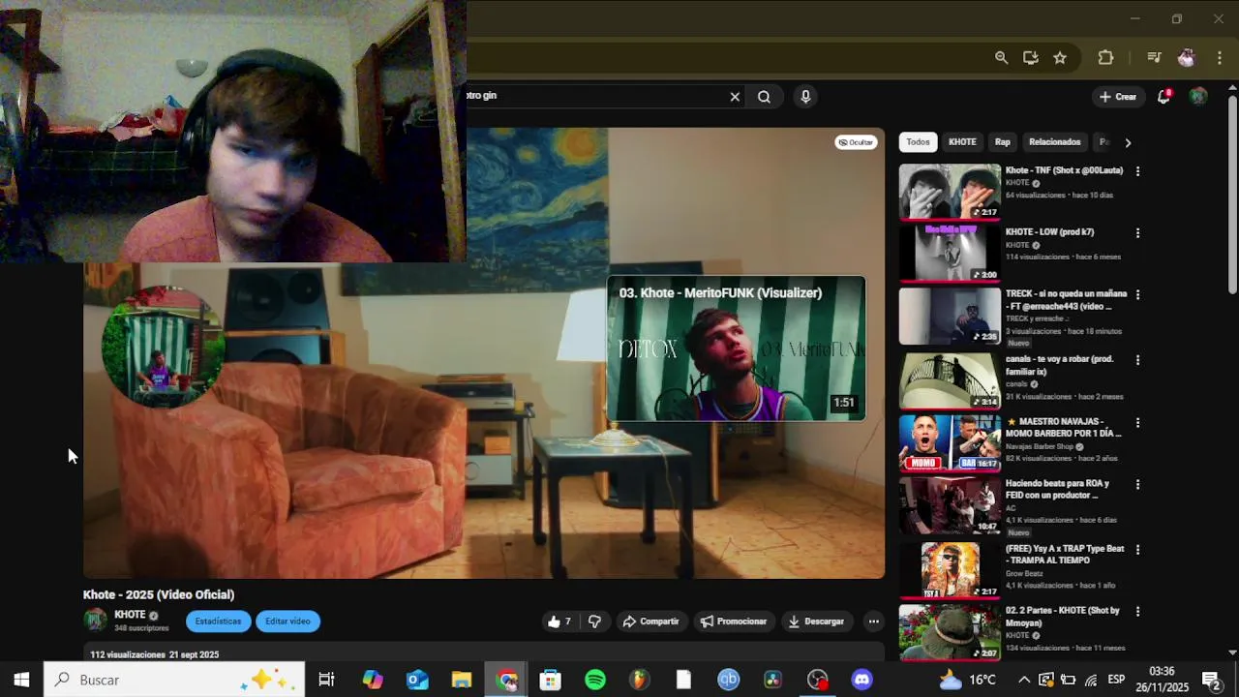The height and width of the screenshot is (697, 1239).
Task: Click the YouTube search magnifier button
Action: tap(764, 97)
